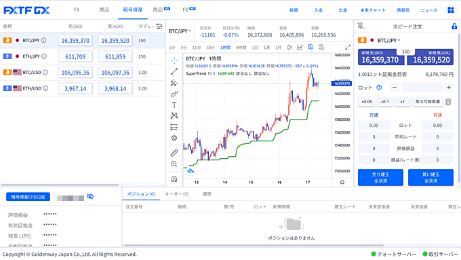Open the pattern drawing tools
This screenshot has height=260, width=461.
click(174, 115)
